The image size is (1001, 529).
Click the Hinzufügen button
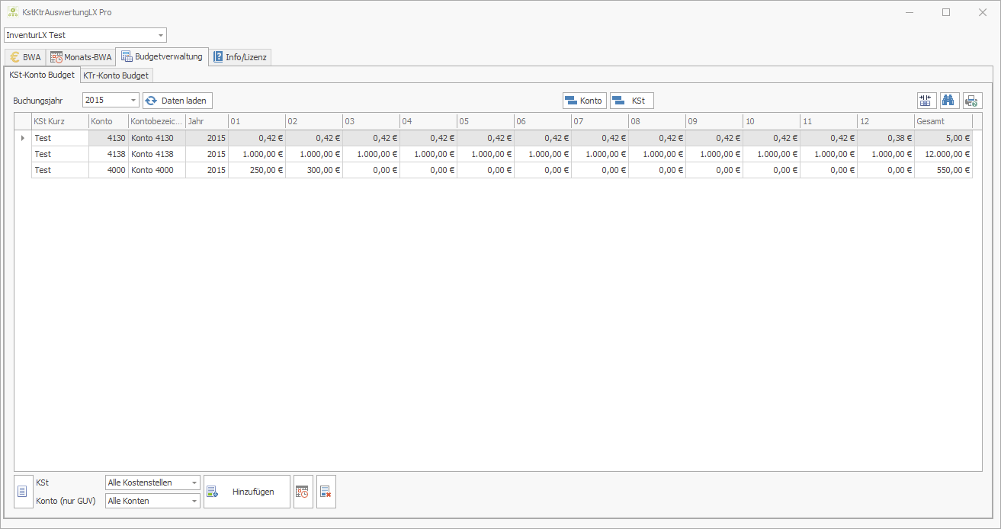point(246,492)
